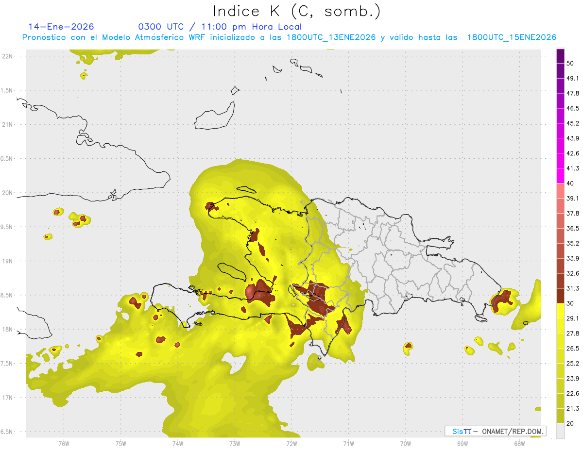The width and height of the screenshot is (583, 450).
Task: Click the colorbar value "47.8"
Action: pos(573,93)
